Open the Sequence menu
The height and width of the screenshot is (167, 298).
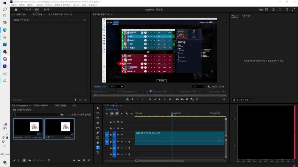pyautogui.click(x=39, y=5)
